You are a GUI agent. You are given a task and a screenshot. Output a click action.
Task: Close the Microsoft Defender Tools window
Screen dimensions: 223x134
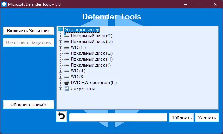click(x=215, y=4)
